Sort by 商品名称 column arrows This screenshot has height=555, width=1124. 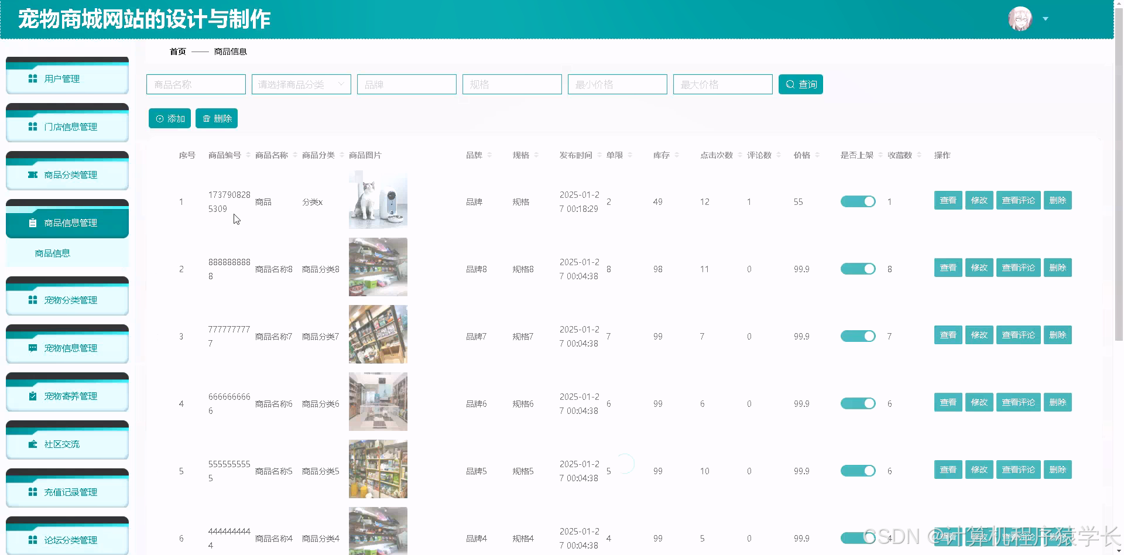295,155
